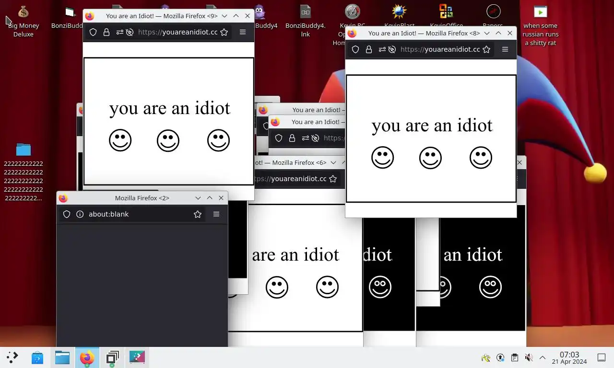The width and height of the screenshot is (614, 368).
Task: Select the KevinBlast desktop icon
Action: click(399, 16)
